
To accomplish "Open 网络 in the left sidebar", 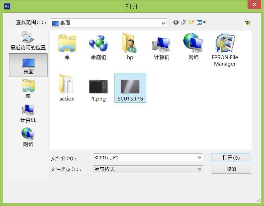I will click(x=28, y=137).
